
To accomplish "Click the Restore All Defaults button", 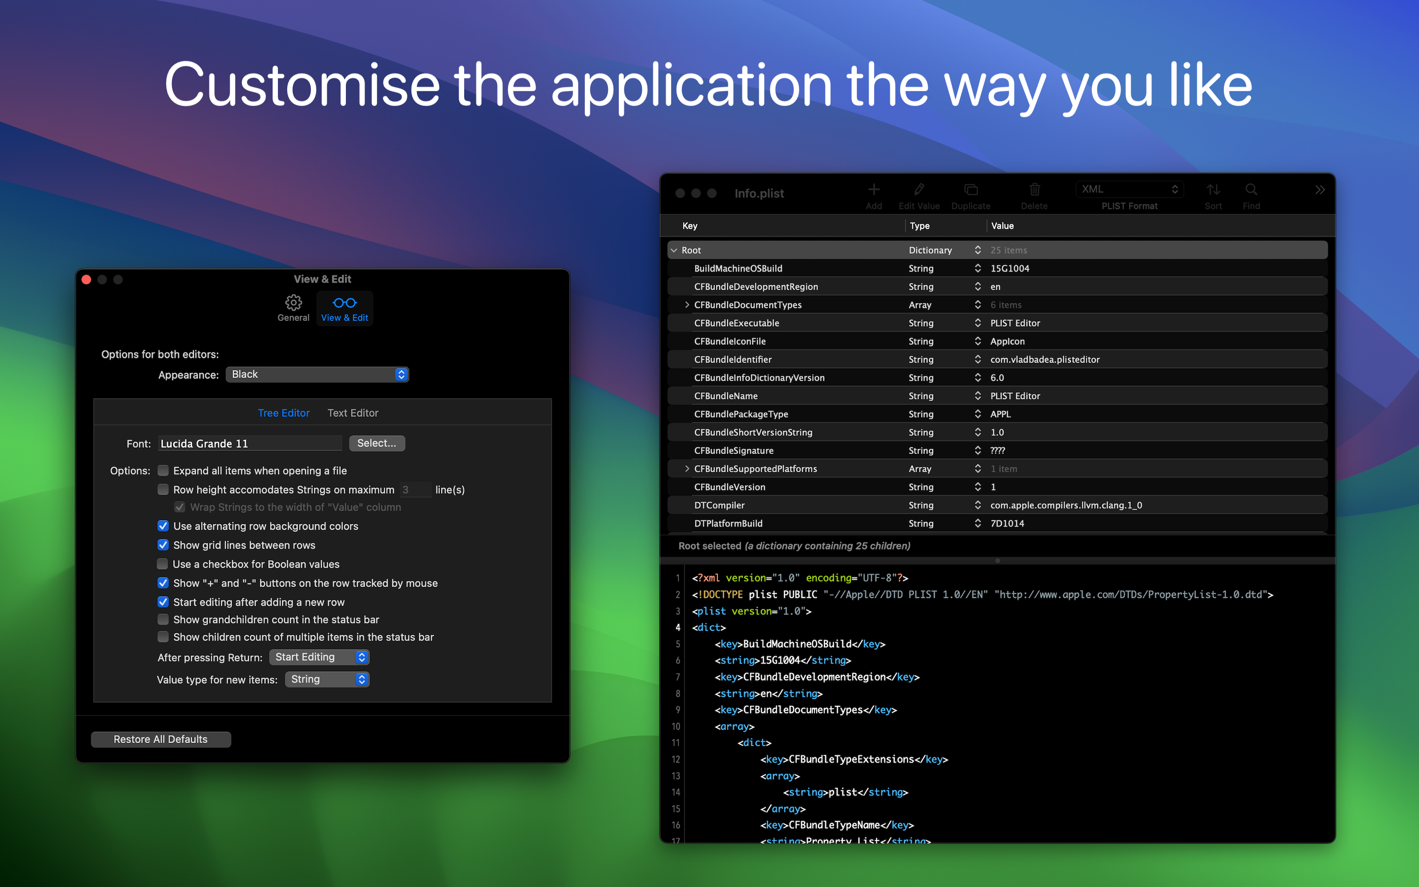I will click(161, 739).
